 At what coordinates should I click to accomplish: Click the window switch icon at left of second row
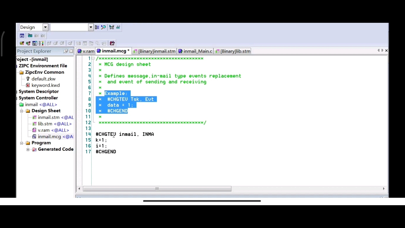tap(22, 35)
